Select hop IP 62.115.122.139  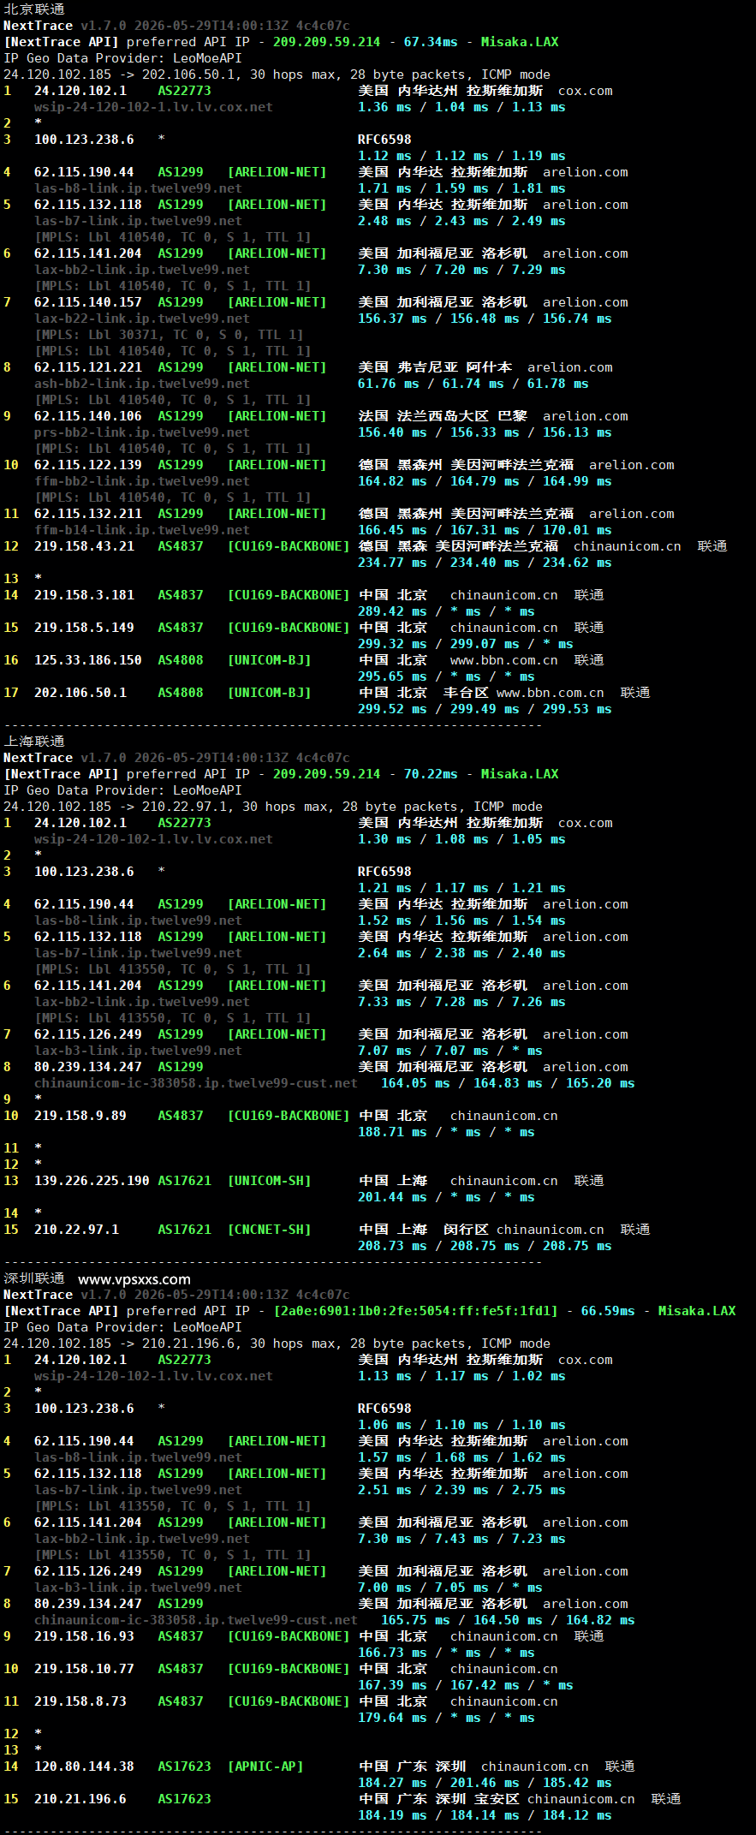pos(88,465)
